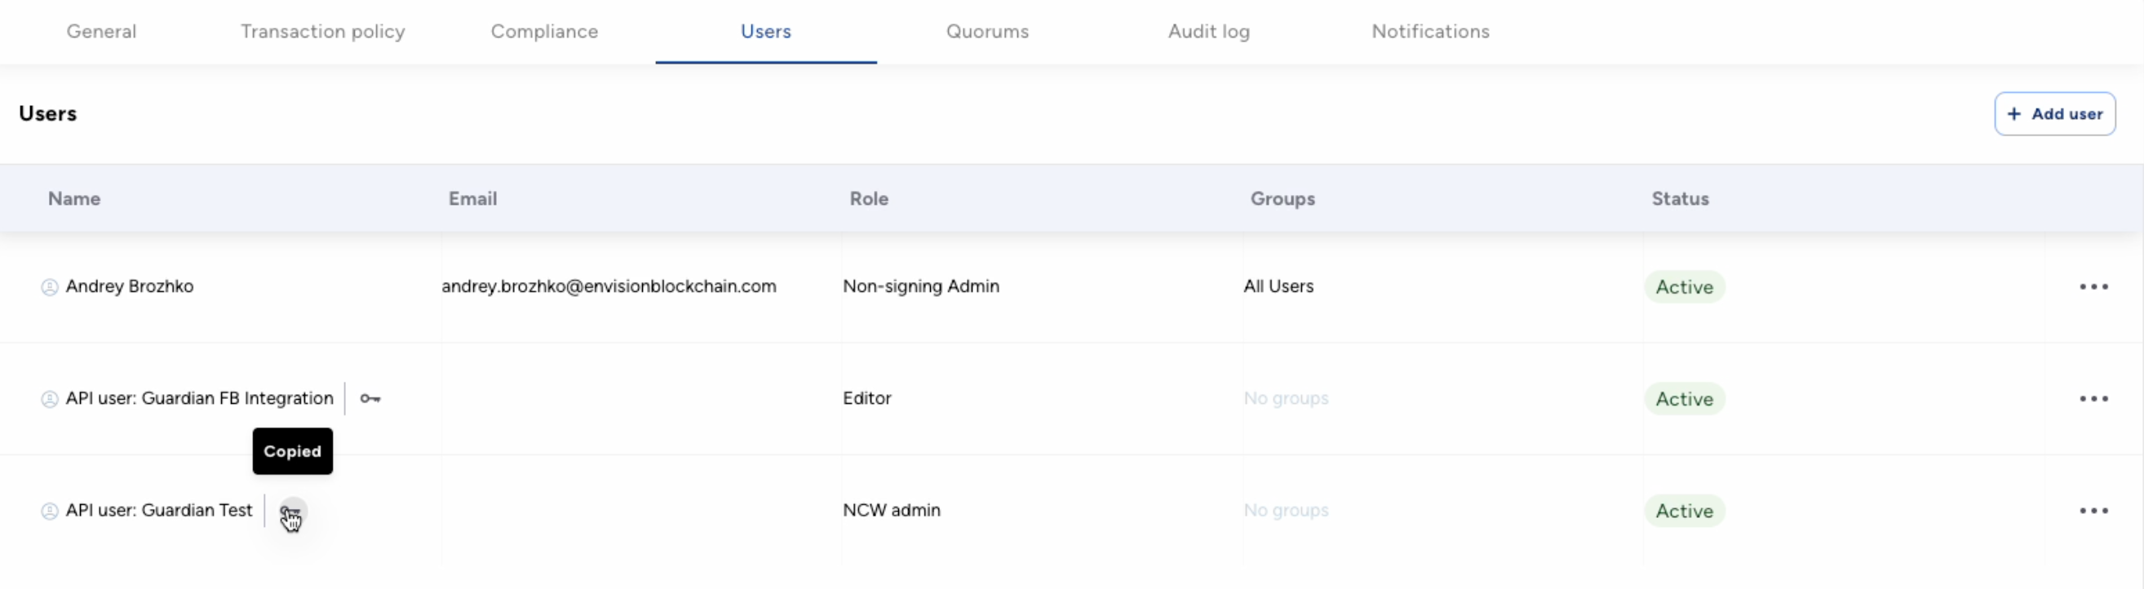Click andrey.brozhko email address

click(609, 286)
